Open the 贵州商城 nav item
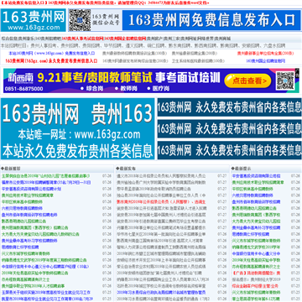Image resolution: width=302 pixels, height=302 pixels. click(x=222, y=39)
